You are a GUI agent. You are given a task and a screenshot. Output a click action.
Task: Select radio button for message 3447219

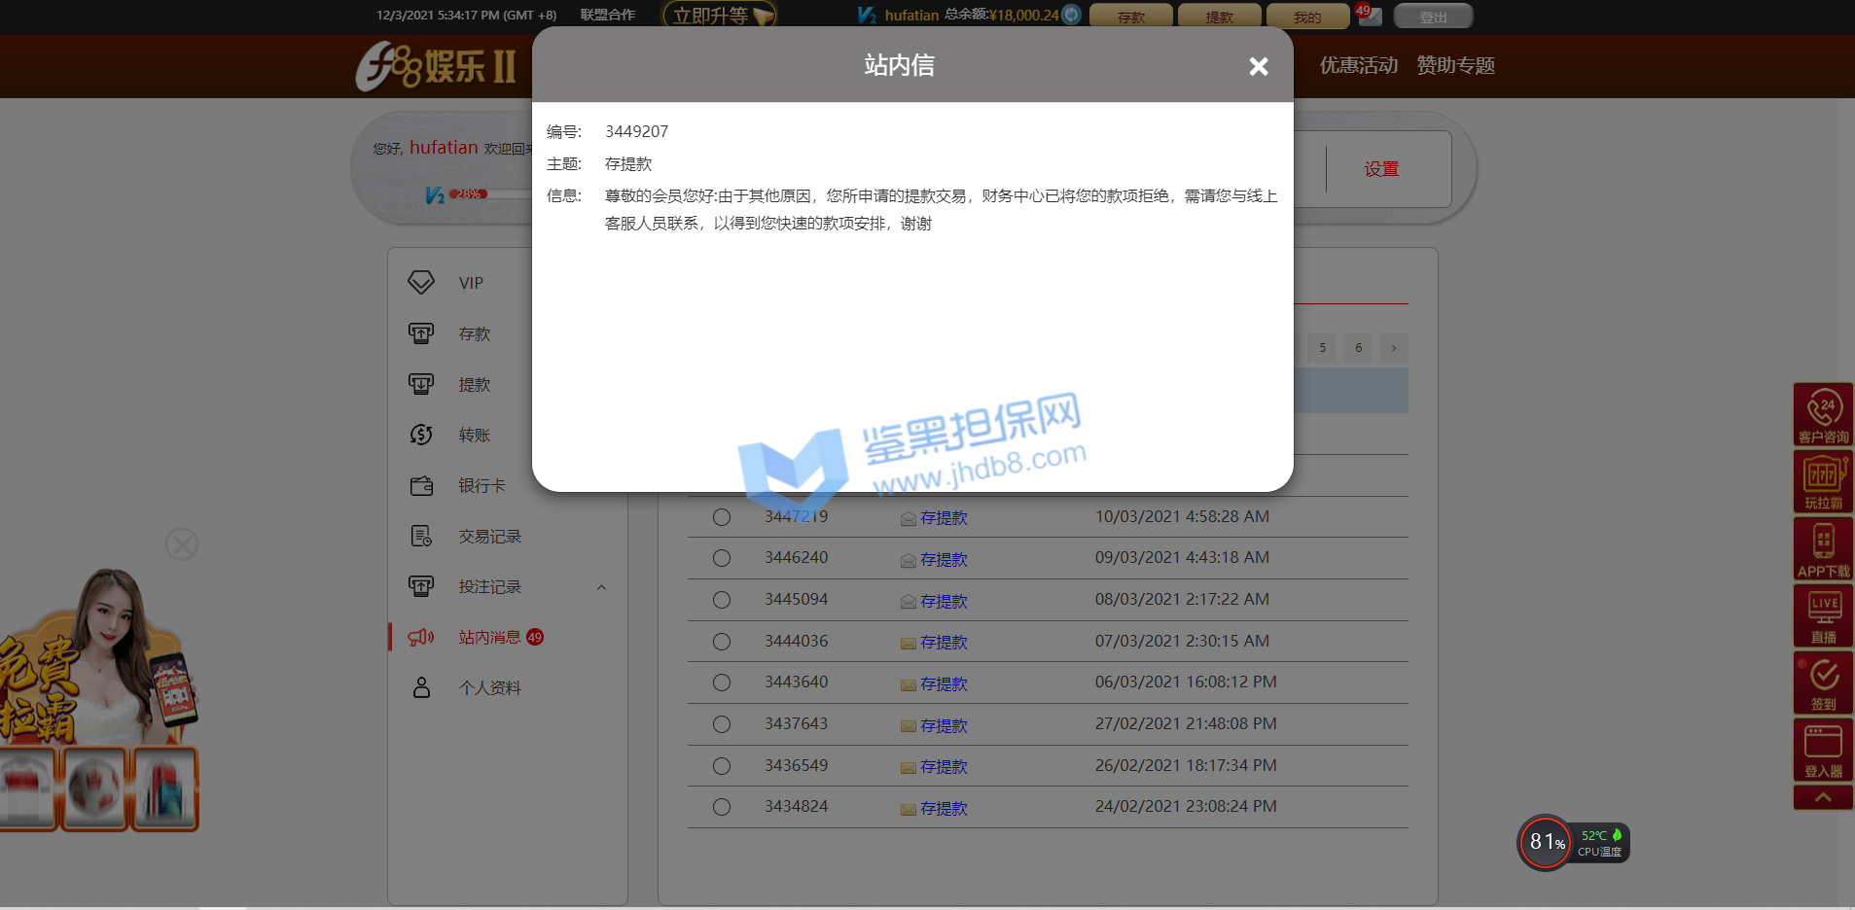tap(722, 517)
